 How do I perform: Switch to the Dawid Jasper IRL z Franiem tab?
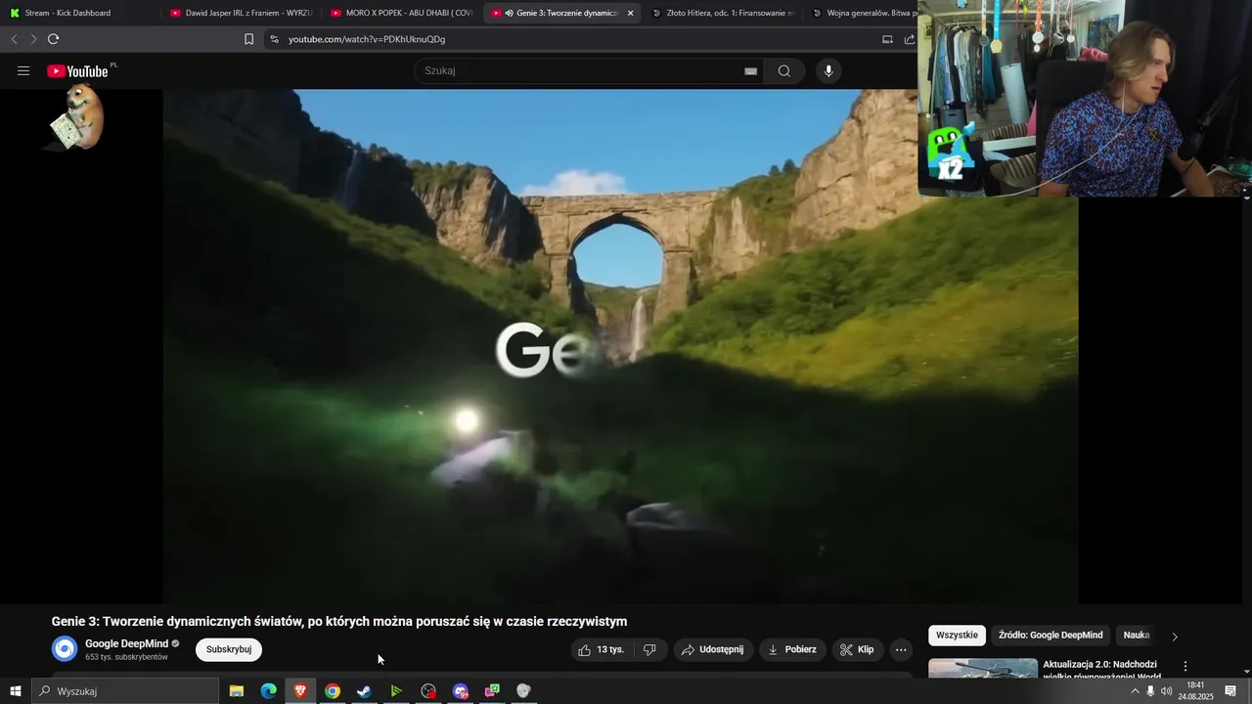click(241, 13)
